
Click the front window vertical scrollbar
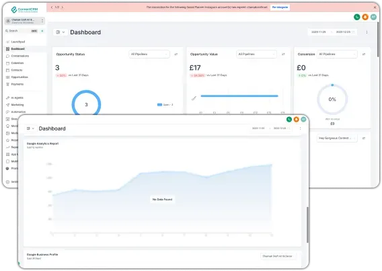click(307, 225)
